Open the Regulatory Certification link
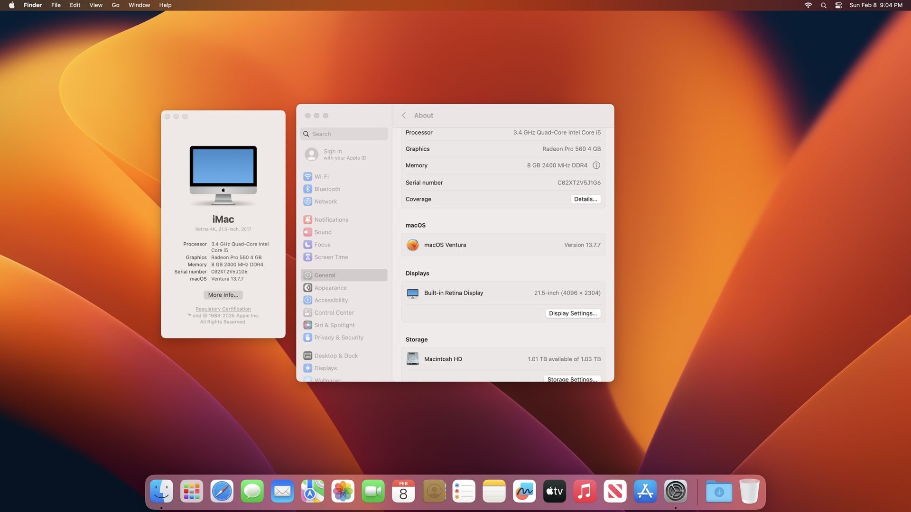The width and height of the screenshot is (911, 512). (223, 309)
